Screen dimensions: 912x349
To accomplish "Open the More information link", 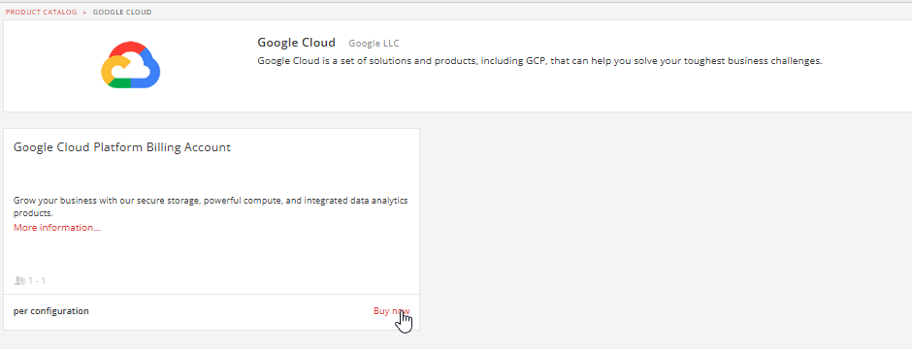I will pyautogui.click(x=57, y=228).
